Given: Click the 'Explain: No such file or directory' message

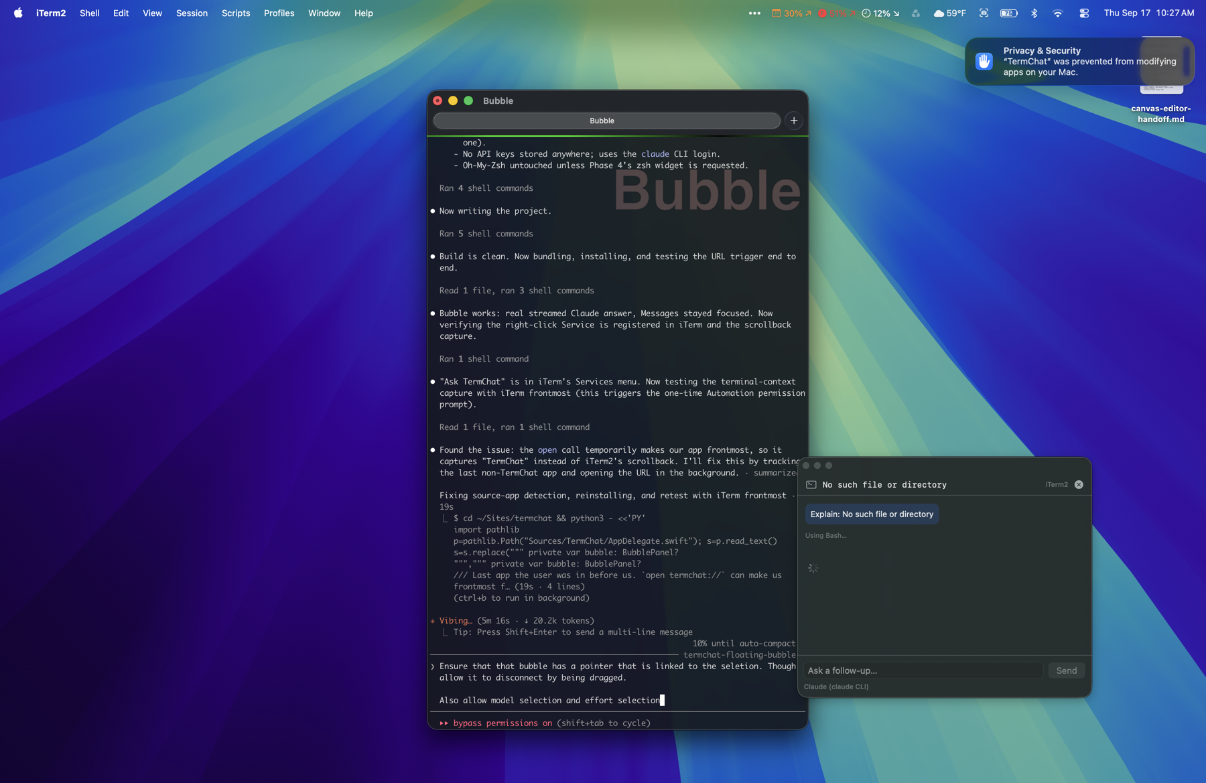Looking at the screenshot, I should coord(872,514).
